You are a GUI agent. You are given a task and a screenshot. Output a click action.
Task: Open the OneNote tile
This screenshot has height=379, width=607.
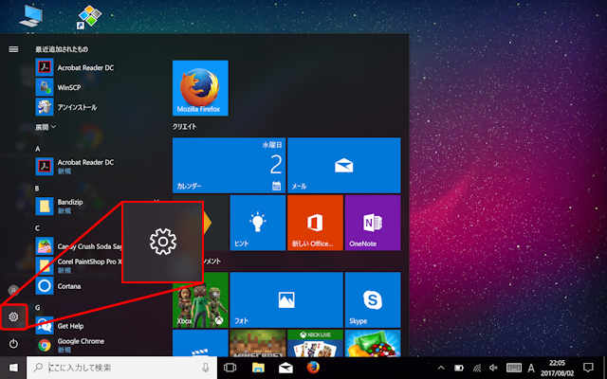pyautogui.click(x=372, y=223)
